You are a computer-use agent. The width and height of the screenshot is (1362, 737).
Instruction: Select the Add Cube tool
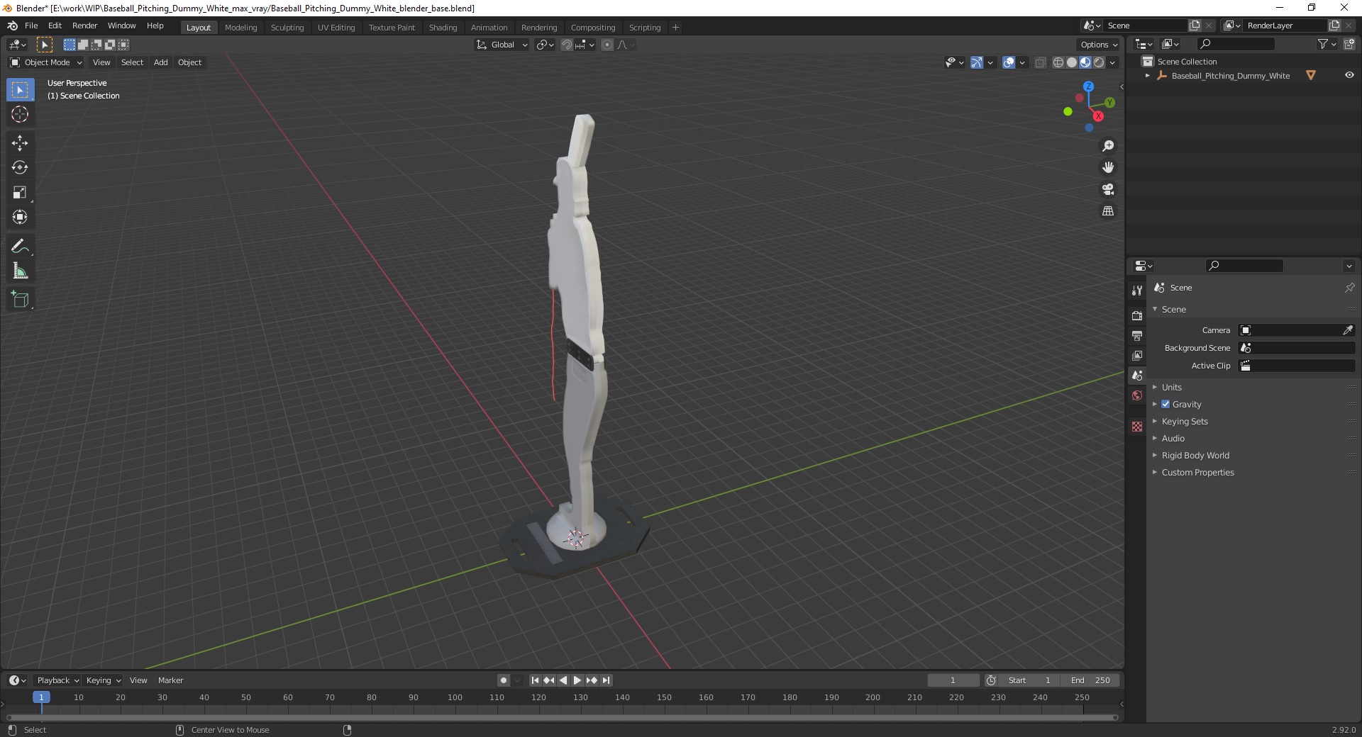20,300
